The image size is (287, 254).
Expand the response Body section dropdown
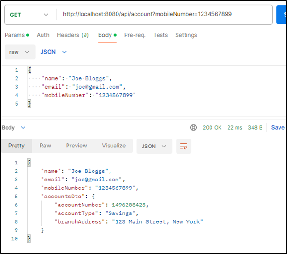[x=13, y=128]
